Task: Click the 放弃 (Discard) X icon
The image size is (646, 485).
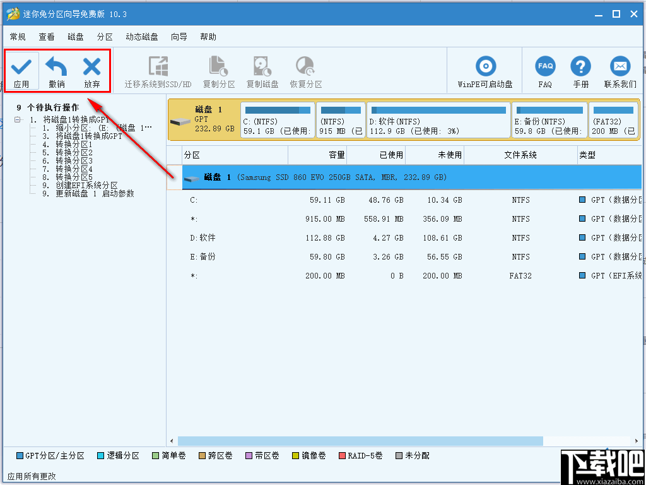Action: [92, 69]
